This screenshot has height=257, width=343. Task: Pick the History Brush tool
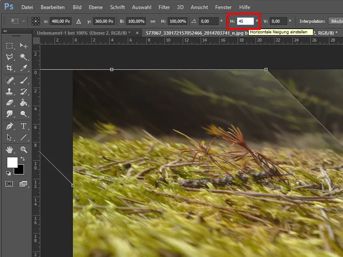[24, 92]
